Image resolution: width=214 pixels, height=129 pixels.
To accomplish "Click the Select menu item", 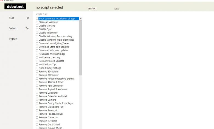I will point(13,28).
